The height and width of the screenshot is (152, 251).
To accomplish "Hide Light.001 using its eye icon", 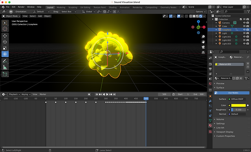I will click(244, 37).
